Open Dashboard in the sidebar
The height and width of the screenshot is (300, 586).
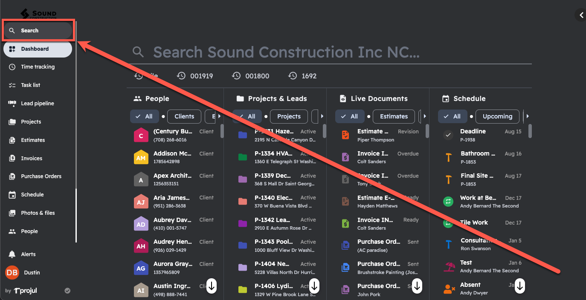coord(38,49)
